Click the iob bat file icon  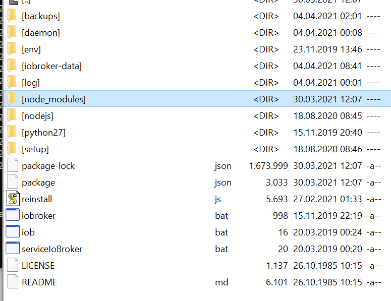(x=13, y=232)
